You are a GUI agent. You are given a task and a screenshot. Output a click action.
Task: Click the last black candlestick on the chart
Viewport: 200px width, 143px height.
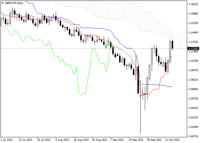(x=173, y=45)
